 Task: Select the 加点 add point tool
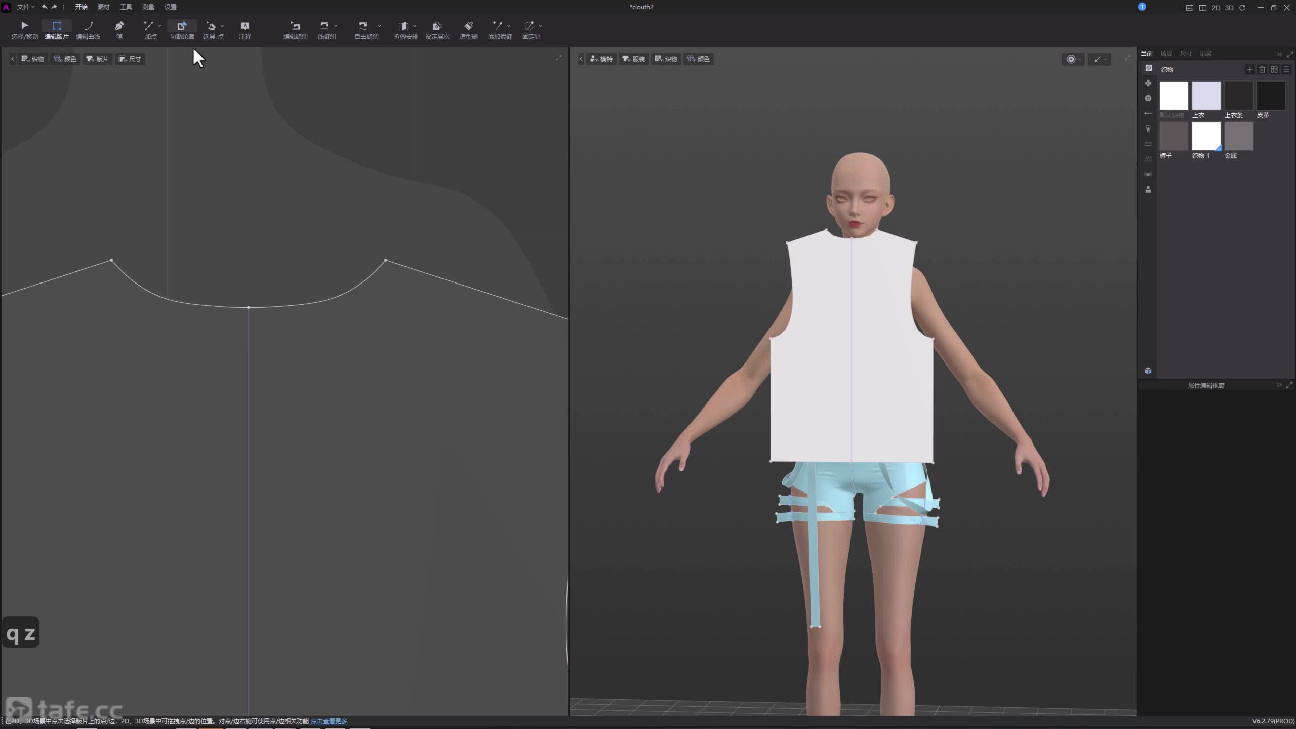150,30
